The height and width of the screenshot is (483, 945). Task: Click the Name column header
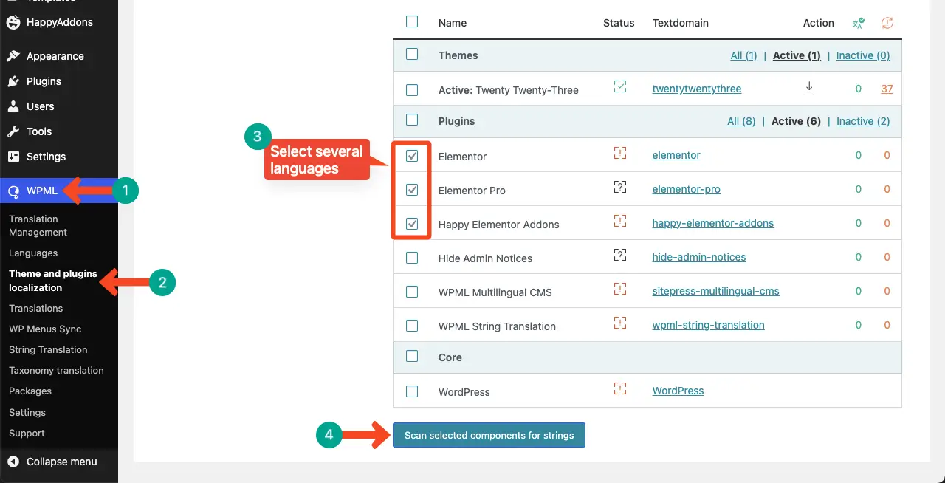(x=453, y=23)
